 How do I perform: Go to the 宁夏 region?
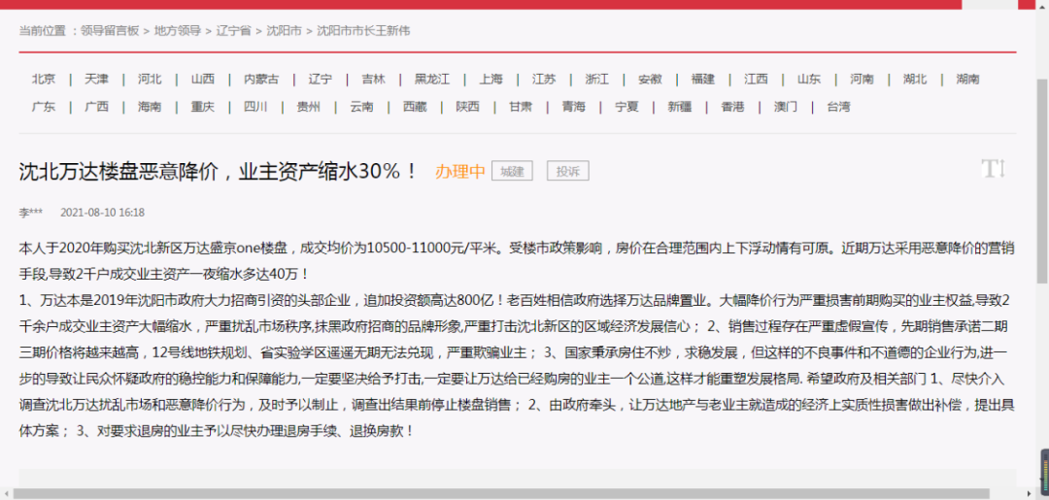(626, 106)
